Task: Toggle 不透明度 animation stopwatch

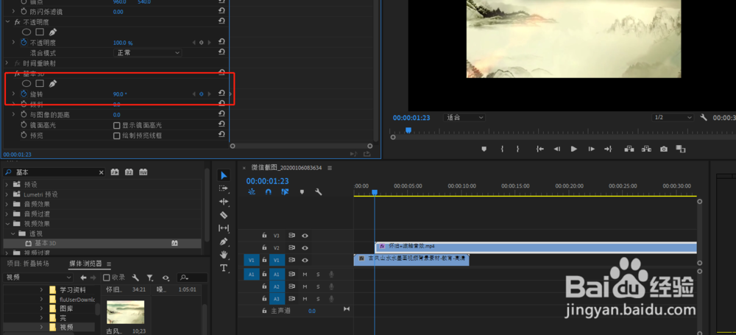Action: pyautogui.click(x=24, y=42)
